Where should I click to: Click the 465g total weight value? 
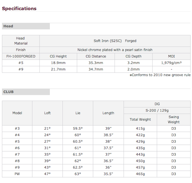click(140, 174)
